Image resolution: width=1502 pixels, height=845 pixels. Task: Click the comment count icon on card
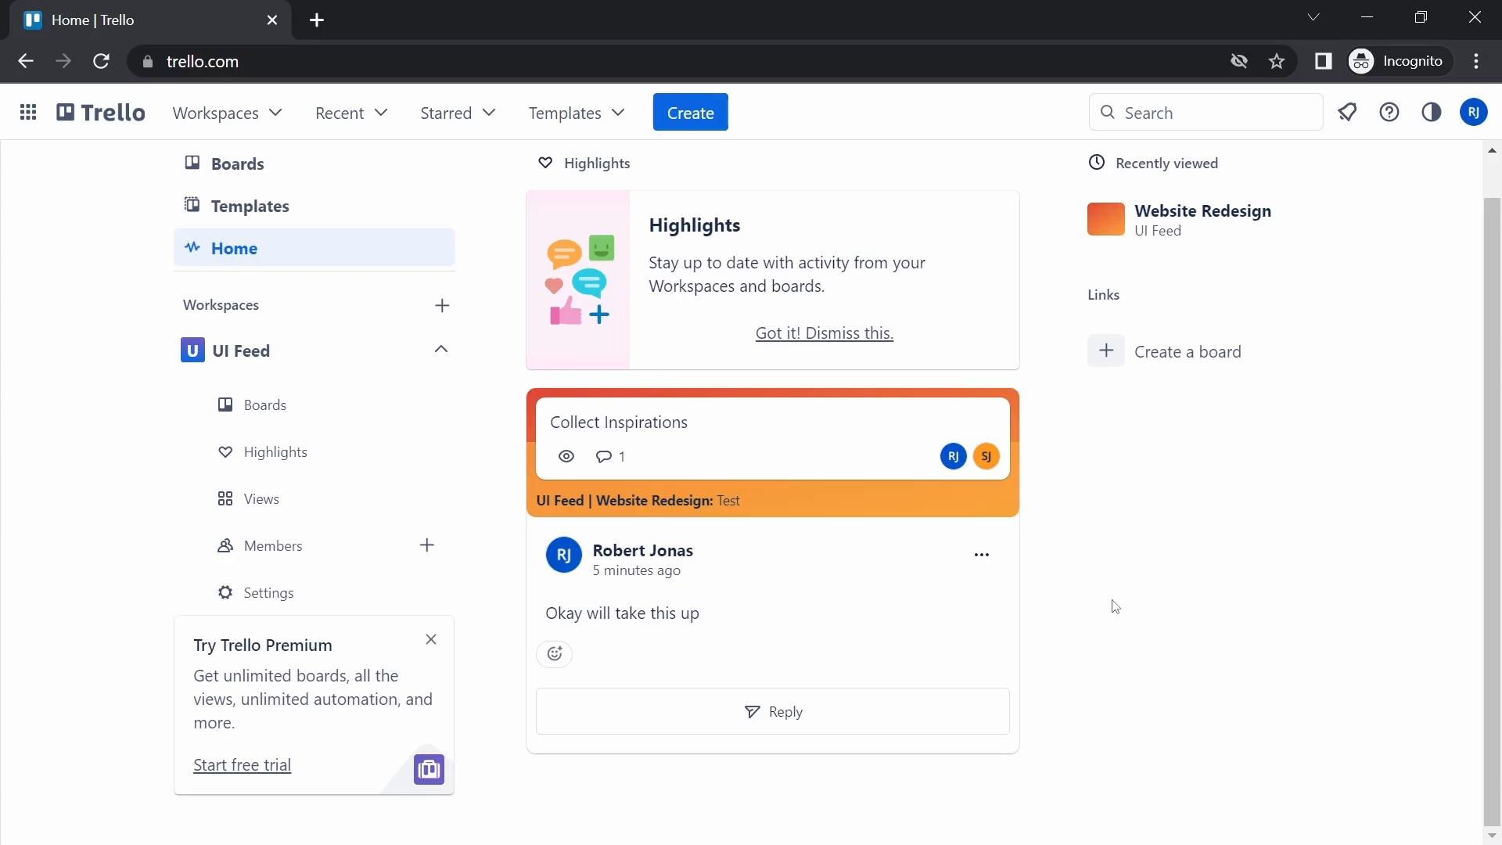(603, 456)
